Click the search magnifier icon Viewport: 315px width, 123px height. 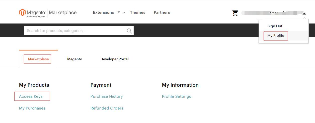coord(129,31)
